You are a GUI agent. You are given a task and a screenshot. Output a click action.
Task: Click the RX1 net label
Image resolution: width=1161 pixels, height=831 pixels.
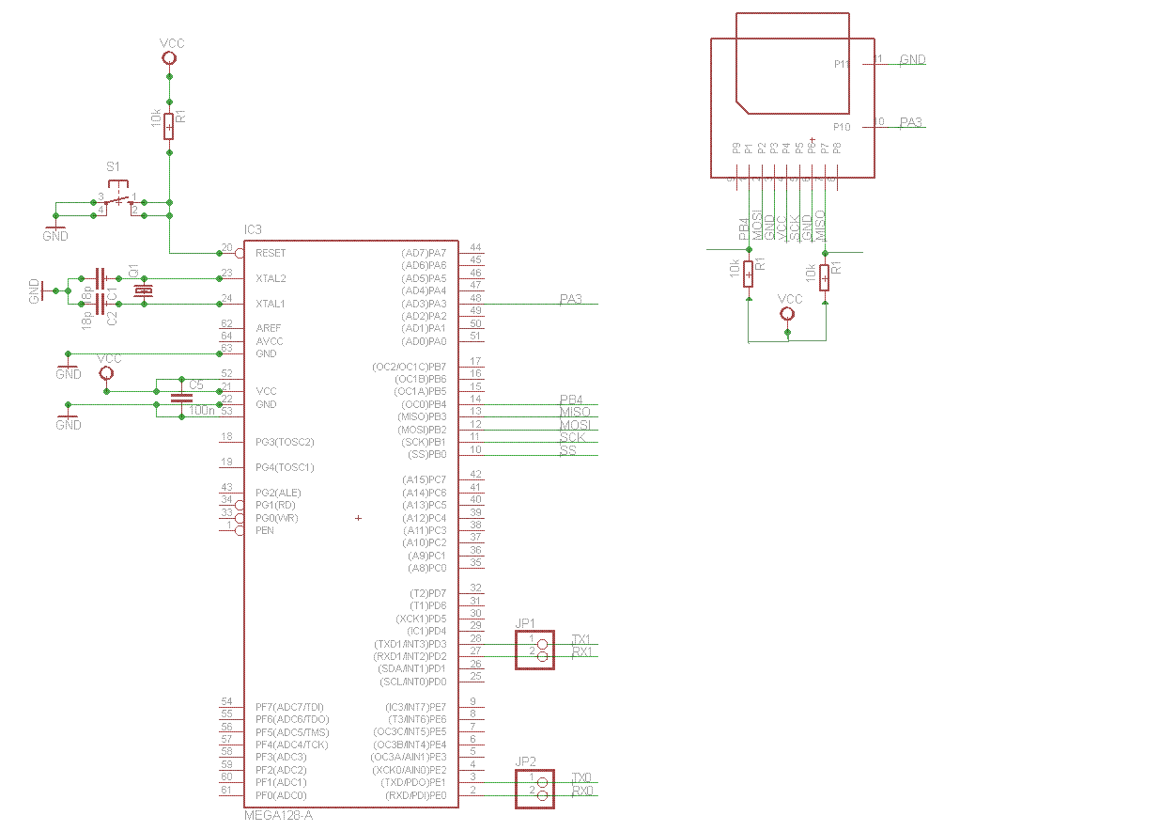click(582, 651)
